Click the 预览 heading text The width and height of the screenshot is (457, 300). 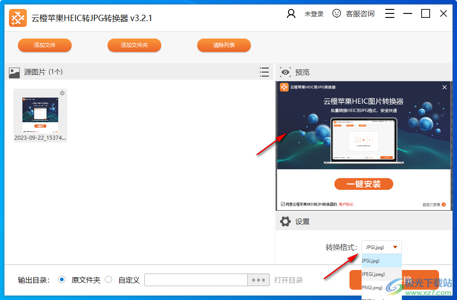coord(302,72)
